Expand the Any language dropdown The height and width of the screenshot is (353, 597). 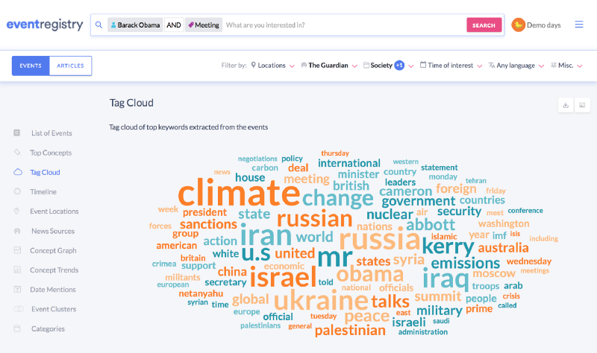pyautogui.click(x=516, y=66)
